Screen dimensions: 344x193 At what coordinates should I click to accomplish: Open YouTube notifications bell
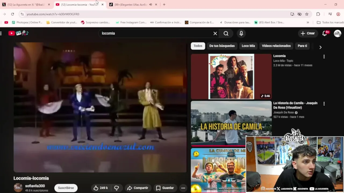(x=325, y=33)
